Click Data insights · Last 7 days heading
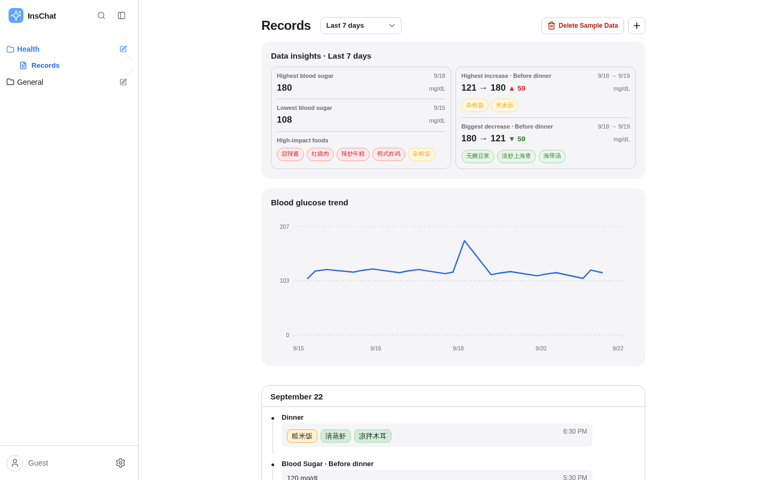Screen dimensions: 768x480 [321, 56]
